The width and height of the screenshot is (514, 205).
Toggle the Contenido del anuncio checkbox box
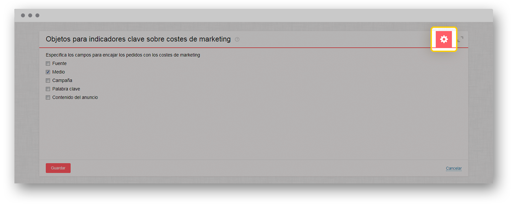tap(48, 98)
